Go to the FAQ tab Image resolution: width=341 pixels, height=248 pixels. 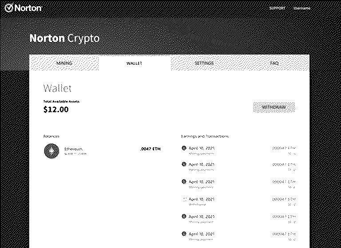pos(274,63)
